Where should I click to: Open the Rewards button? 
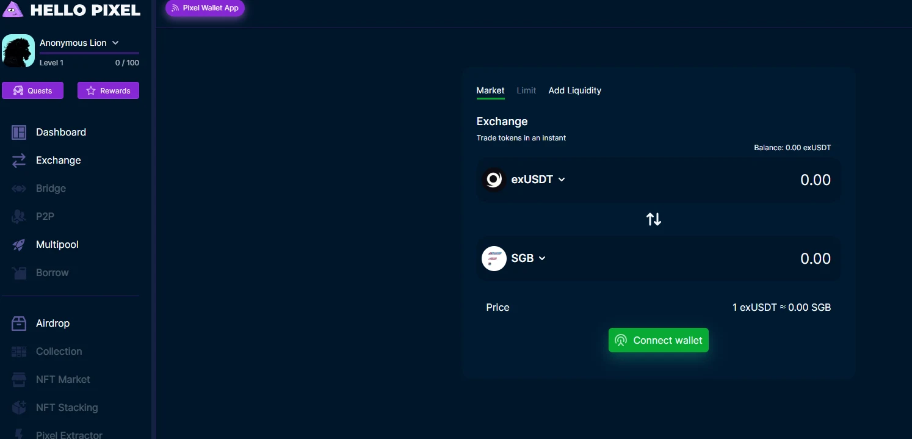(x=108, y=90)
